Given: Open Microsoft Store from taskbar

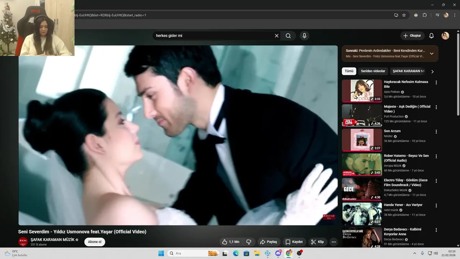Looking at the screenshot, I should pyautogui.click(x=246, y=253).
